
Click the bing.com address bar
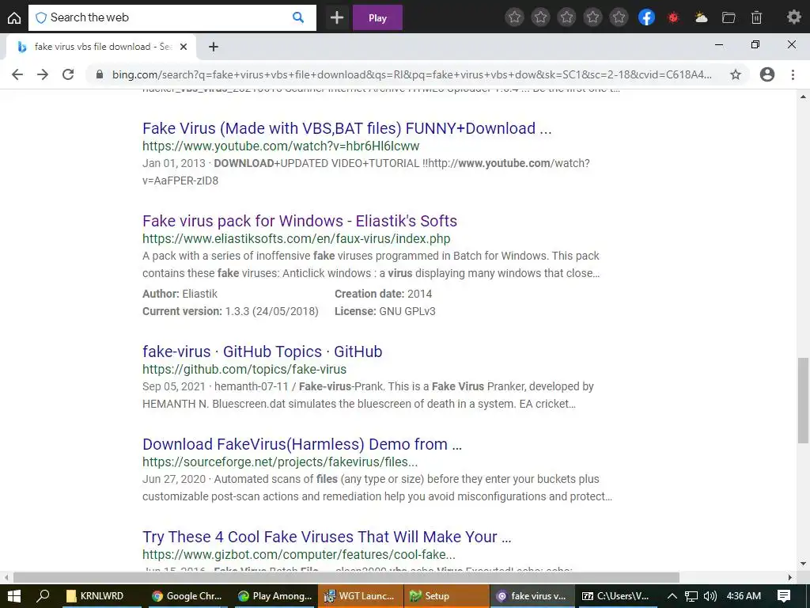(x=411, y=74)
